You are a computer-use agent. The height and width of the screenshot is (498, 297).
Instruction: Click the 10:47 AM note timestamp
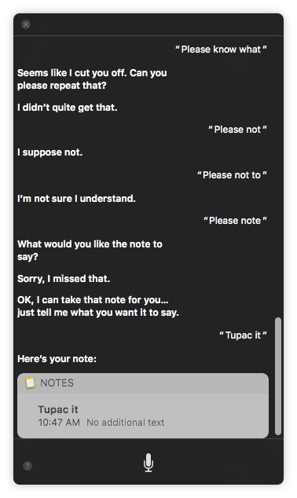pyautogui.click(x=59, y=423)
